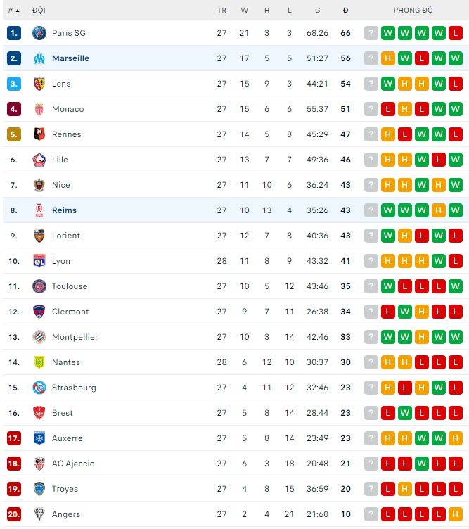The image size is (469, 529).
Task: Click the Strasbourg club badge
Action: [39, 388]
